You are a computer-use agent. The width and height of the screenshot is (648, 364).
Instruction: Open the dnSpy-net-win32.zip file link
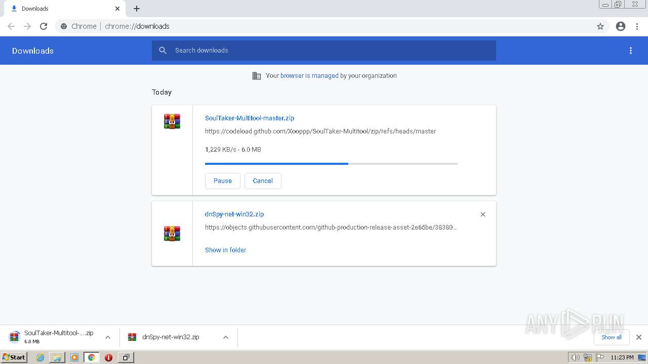[x=234, y=214]
